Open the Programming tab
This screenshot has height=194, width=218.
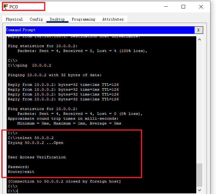click(x=84, y=19)
